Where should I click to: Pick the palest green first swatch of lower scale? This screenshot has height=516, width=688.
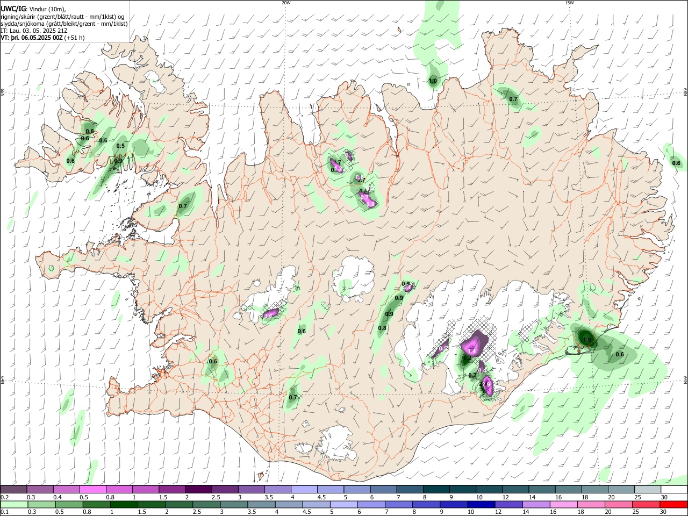[x=14, y=505]
